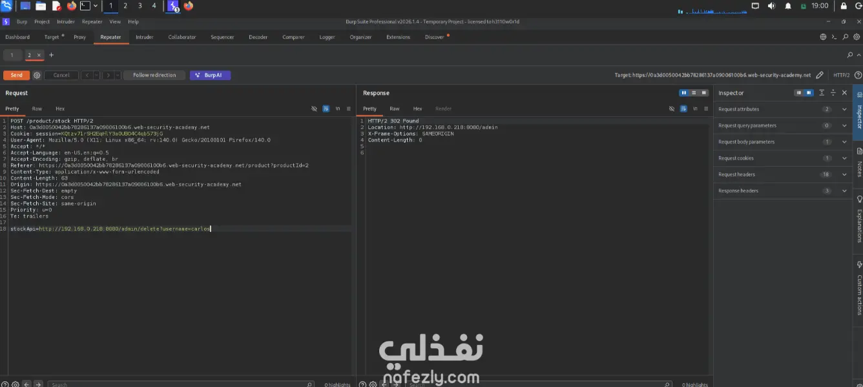
Task: Open Kali applications menu dragon icon
Action: pos(7,6)
